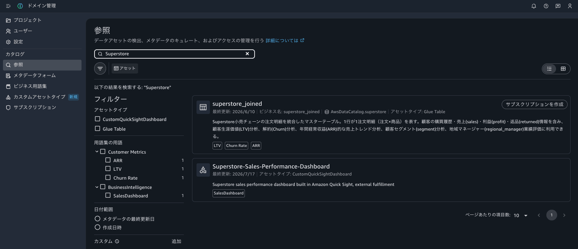578x249 pixels.
Task: Open items per page dropdown
Action: (x=521, y=215)
